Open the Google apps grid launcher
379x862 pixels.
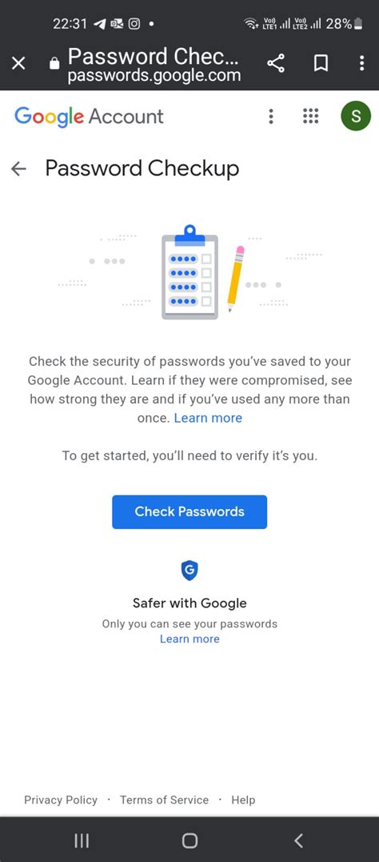(311, 117)
